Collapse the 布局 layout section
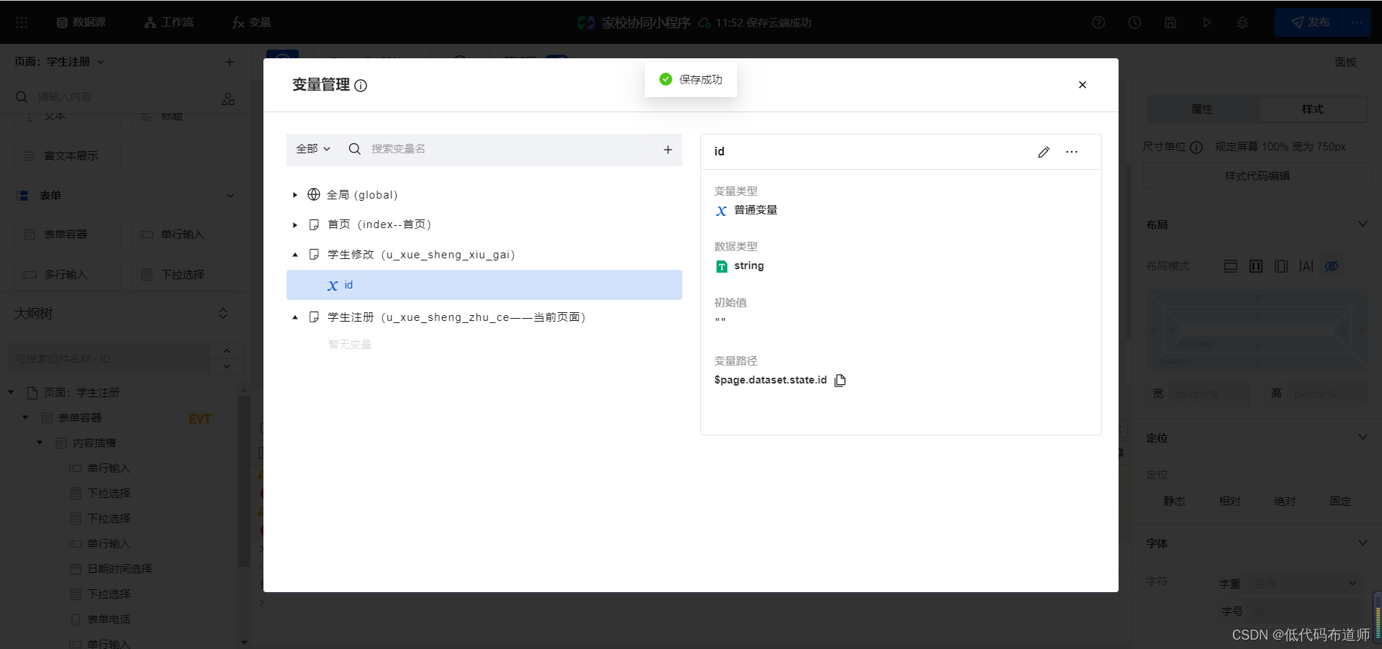The height and width of the screenshot is (649, 1382). (x=1363, y=224)
